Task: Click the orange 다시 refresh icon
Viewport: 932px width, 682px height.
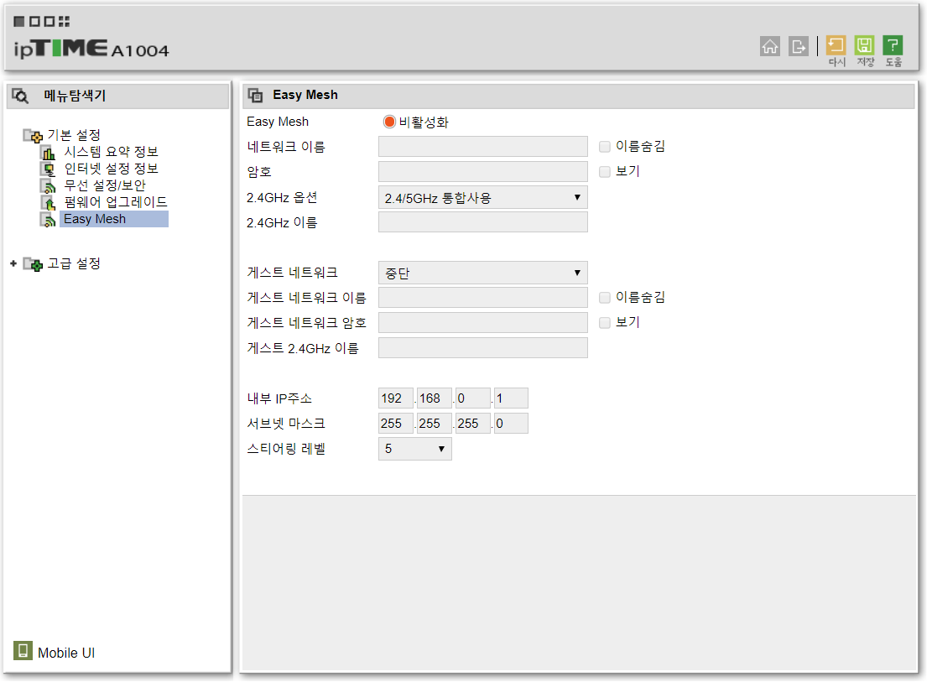Action: point(836,46)
